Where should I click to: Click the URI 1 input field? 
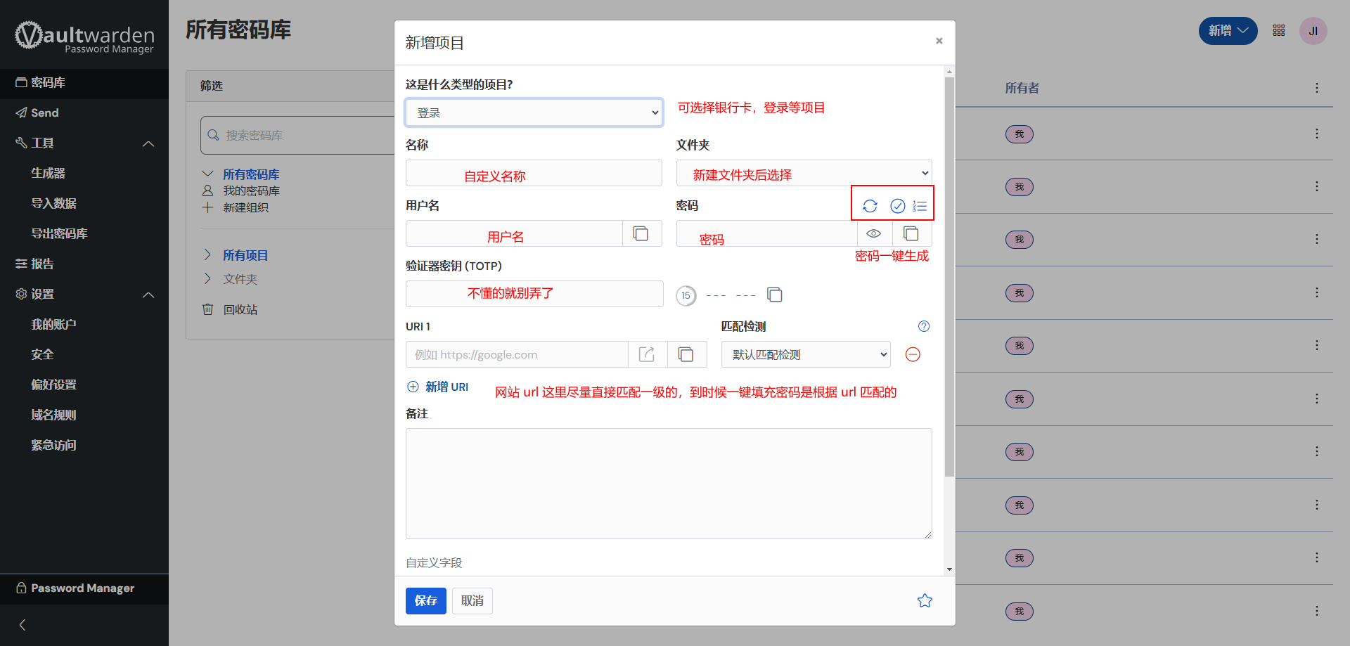pos(517,354)
